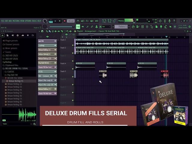The width and height of the screenshot is (192, 144).
Task: Open the plugin picker plug icon
Action: tap(161, 27)
